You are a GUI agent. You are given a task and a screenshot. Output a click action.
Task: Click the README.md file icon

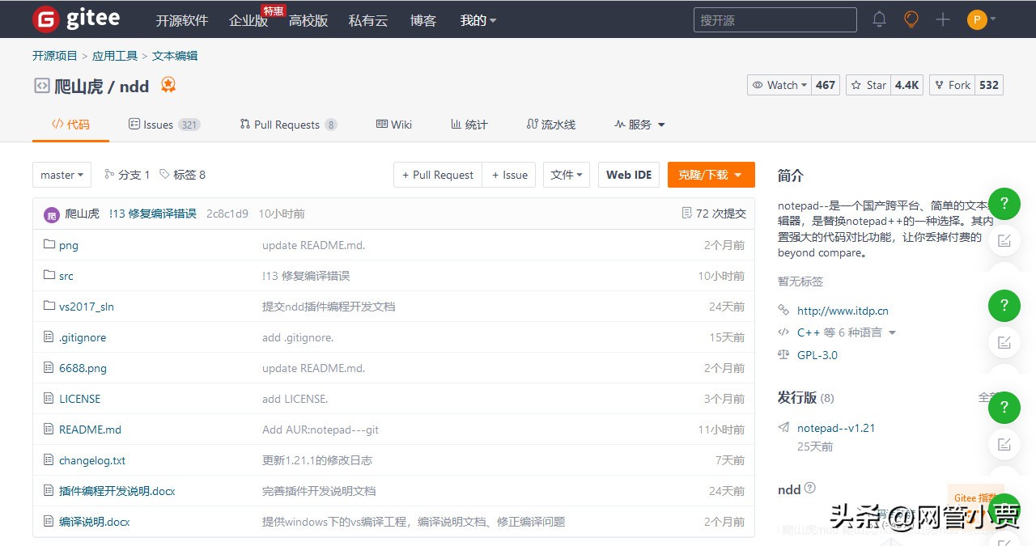[49, 429]
